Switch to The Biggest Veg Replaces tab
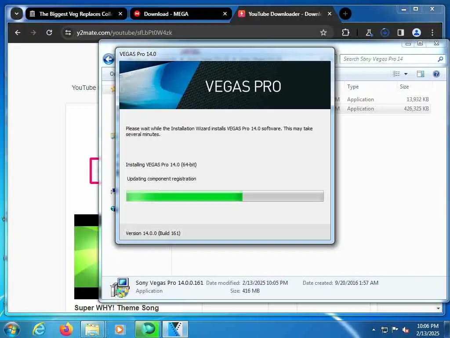Screen dimensions: 450x338 tap(76, 14)
